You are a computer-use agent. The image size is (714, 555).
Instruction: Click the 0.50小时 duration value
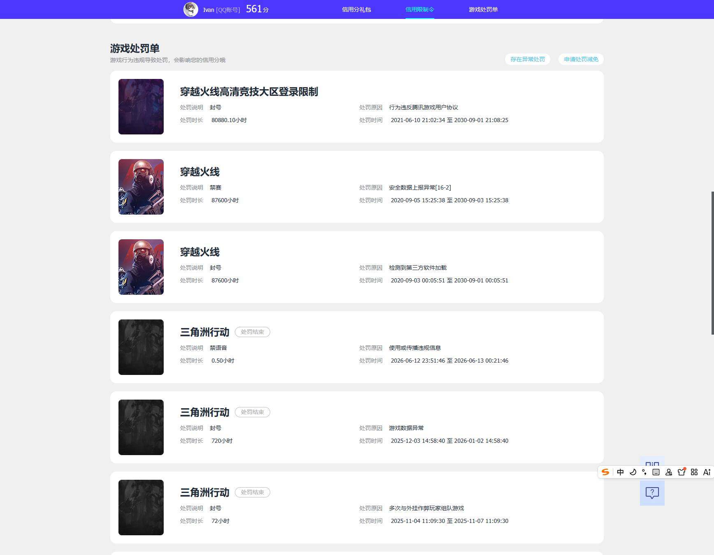click(223, 361)
